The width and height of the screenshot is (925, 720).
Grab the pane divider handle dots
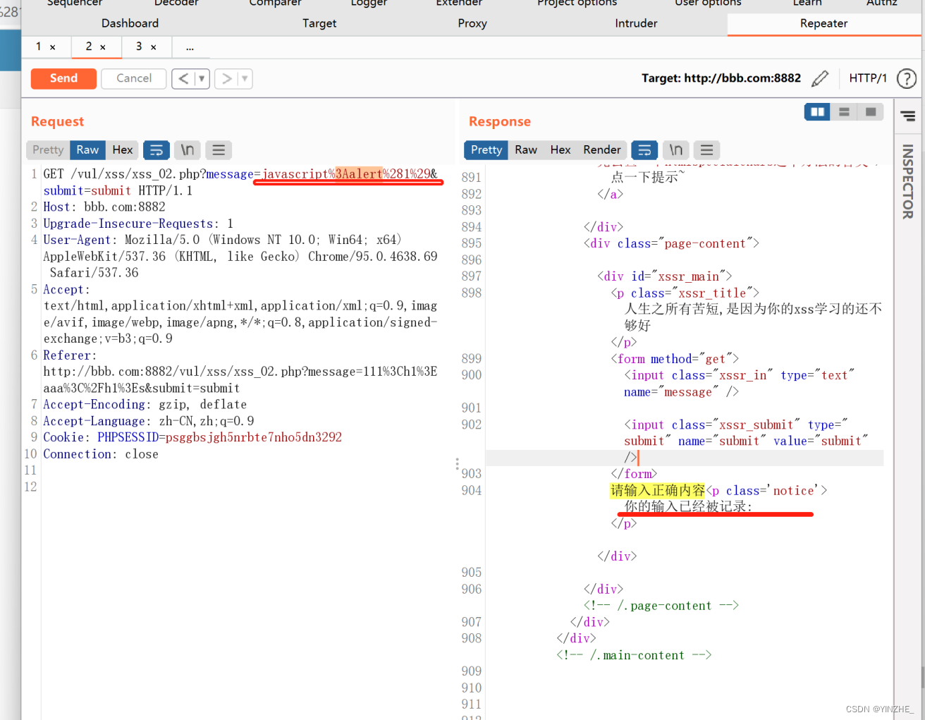pyautogui.click(x=457, y=464)
